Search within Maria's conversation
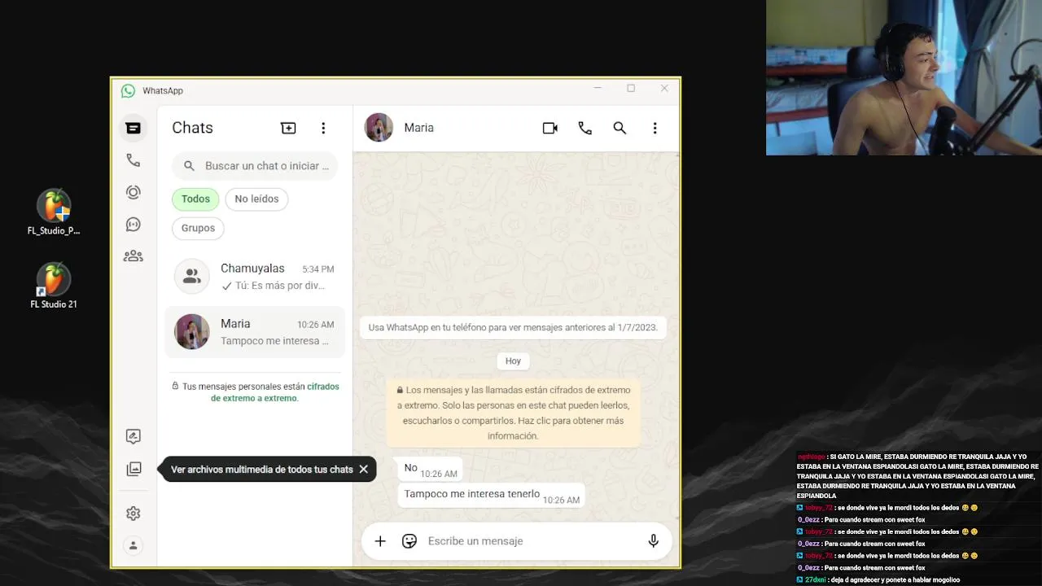This screenshot has width=1042, height=586. pos(620,128)
